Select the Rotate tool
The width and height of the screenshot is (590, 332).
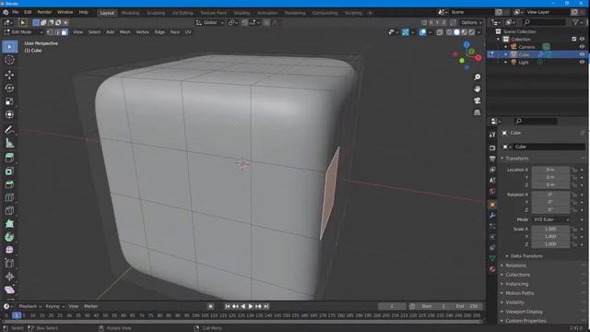(x=9, y=89)
